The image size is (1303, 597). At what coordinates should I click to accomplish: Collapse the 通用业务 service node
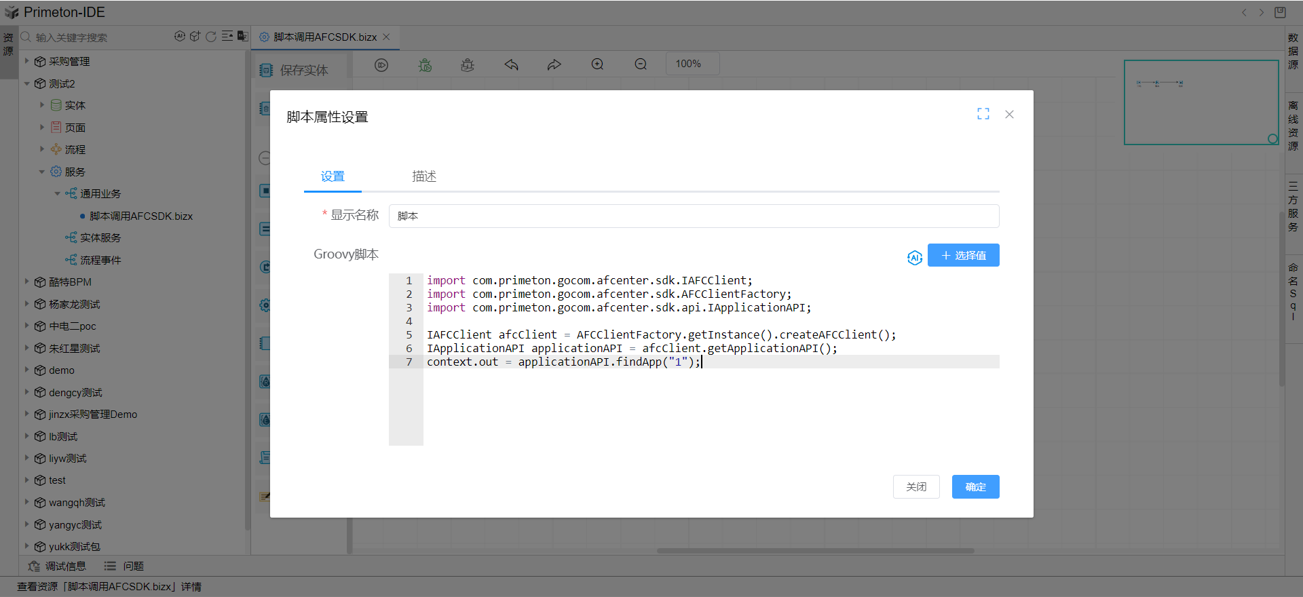coord(58,193)
